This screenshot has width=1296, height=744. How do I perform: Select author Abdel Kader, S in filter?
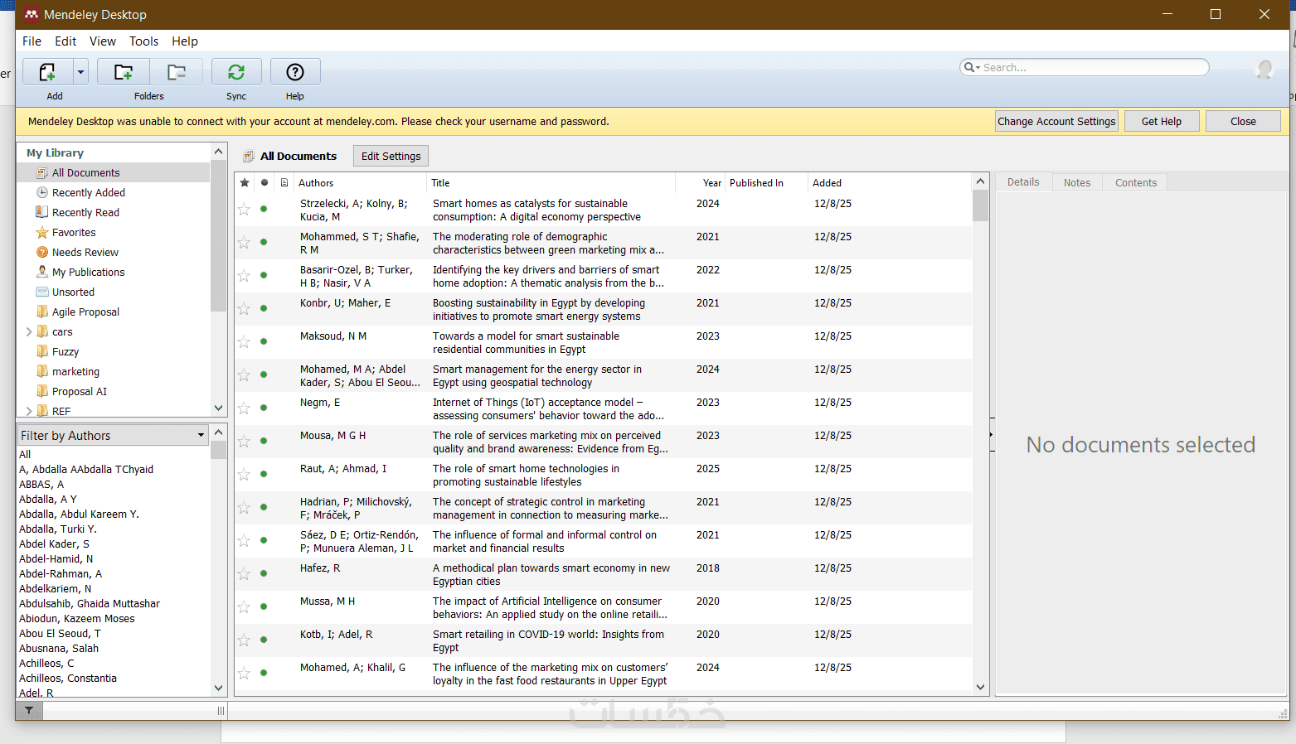click(x=54, y=544)
